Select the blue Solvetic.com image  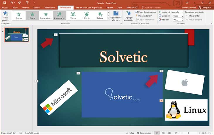point(122,95)
